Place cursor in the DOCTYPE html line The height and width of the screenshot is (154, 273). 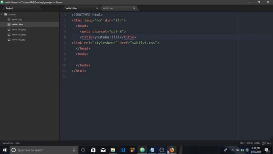tap(87, 15)
